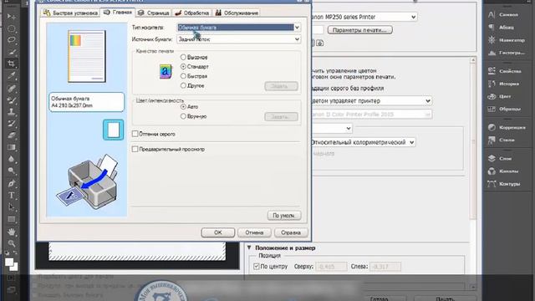Open the Каналы (Channels) panel
535x301 pixels.
[x=503, y=171]
